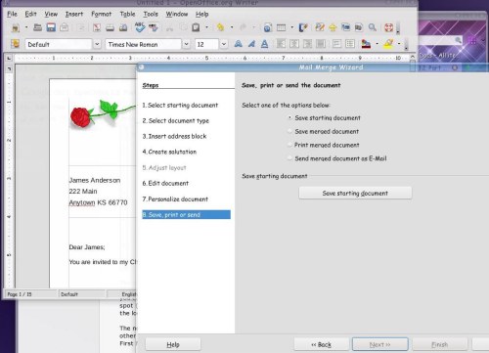Go to step 7 Personalize document
The image size is (489, 353).
(175, 199)
